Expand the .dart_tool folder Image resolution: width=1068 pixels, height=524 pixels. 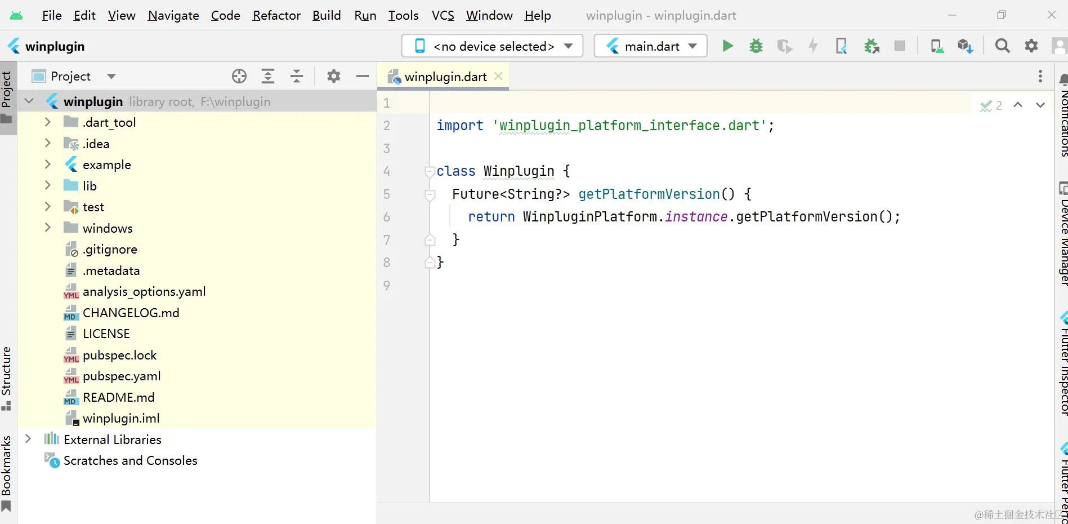48,122
